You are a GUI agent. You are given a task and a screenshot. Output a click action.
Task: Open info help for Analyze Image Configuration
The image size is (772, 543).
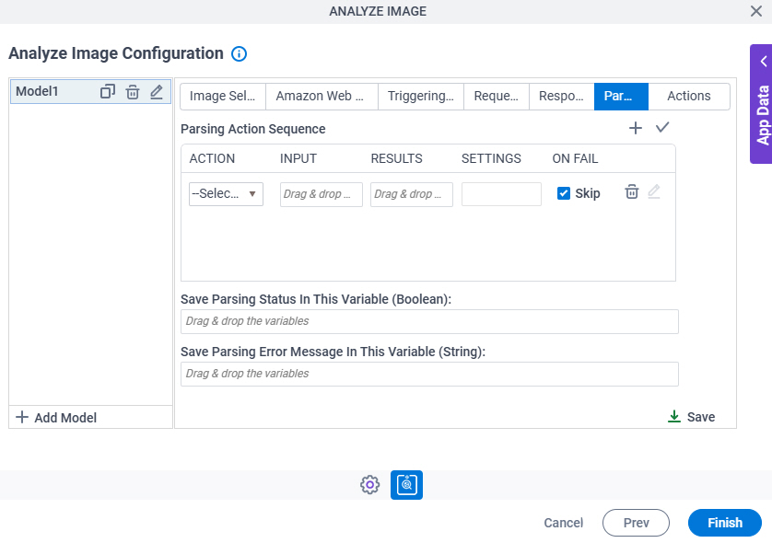(240, 53)
